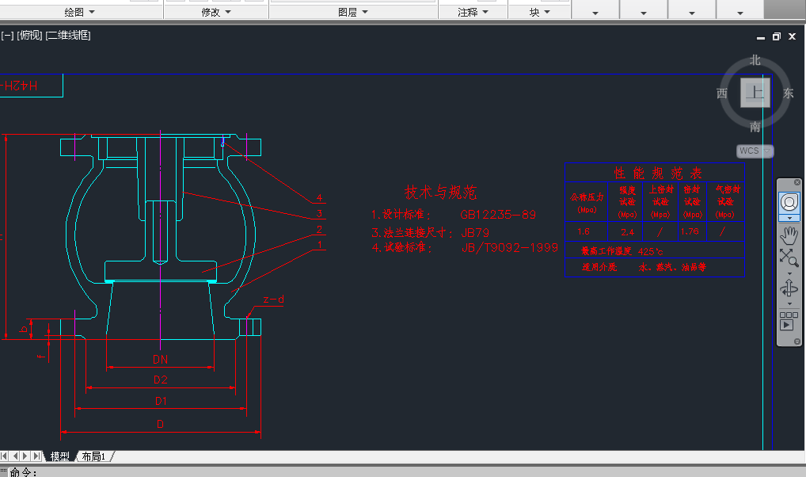Viewport: 806px width, 477px height.
Task: Select the 425°c temperature value
Action: [650, 252]
